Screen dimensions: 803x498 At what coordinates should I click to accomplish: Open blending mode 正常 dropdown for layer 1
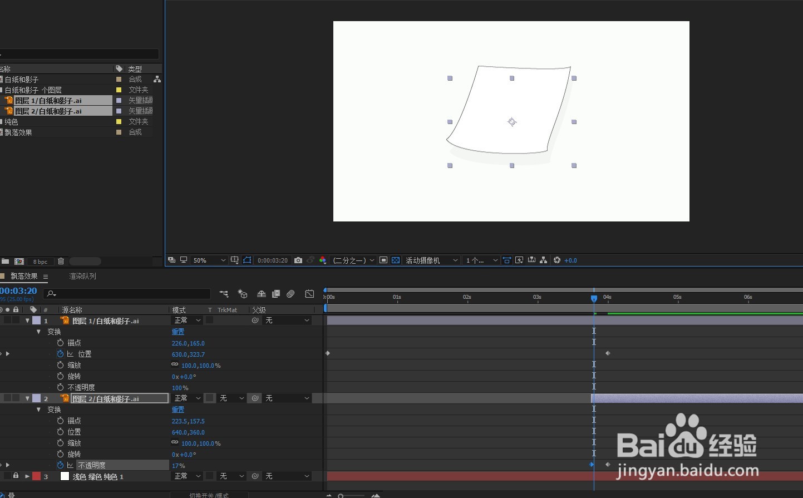[x=188, y=321]
